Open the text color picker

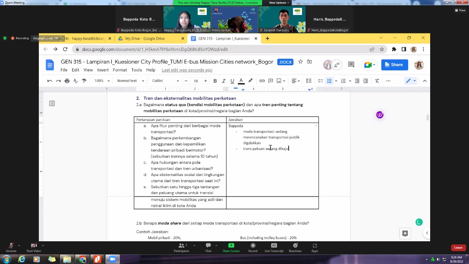pyautogui.click(x=241, y=81)
